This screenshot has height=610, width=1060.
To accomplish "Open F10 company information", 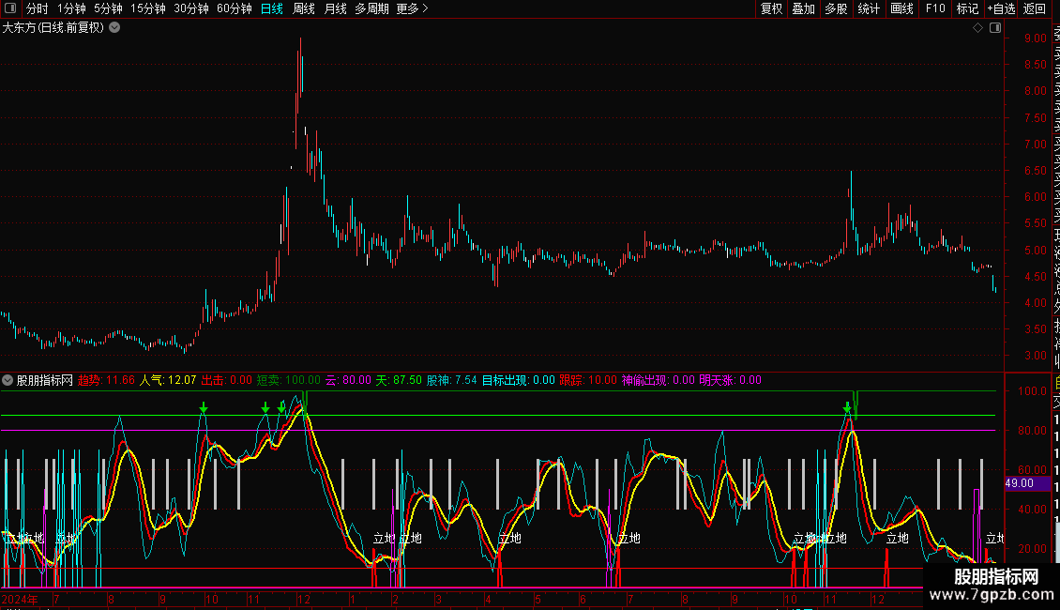I will pos(935,8).
